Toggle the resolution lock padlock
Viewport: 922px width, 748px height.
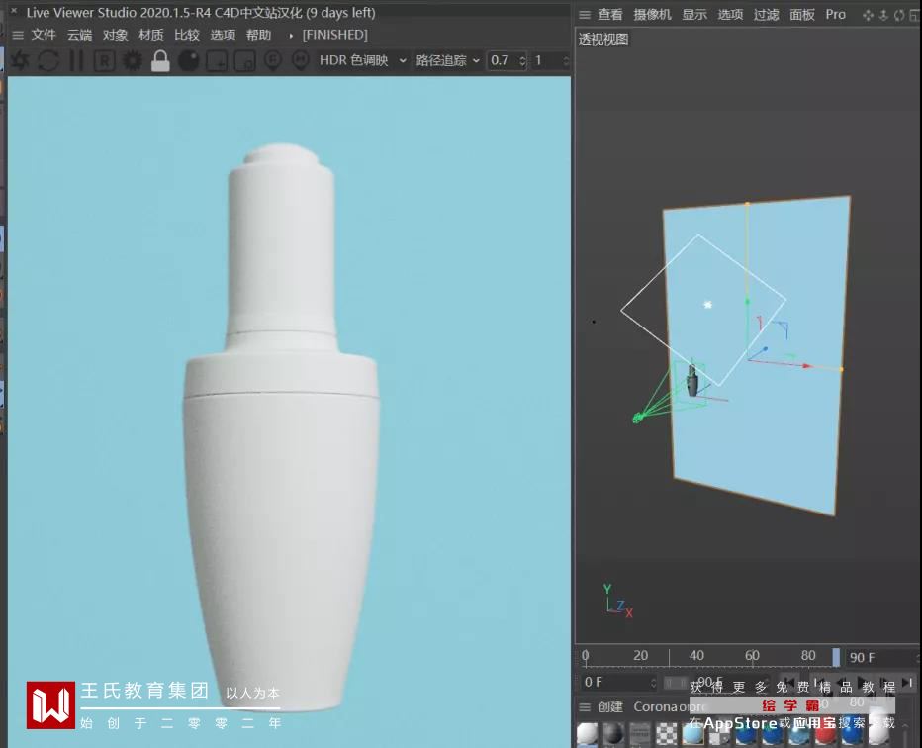pyautogui.click(x=160, y=60)
